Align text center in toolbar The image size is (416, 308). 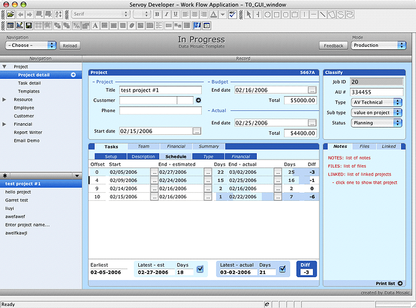(x=195, y=14)
